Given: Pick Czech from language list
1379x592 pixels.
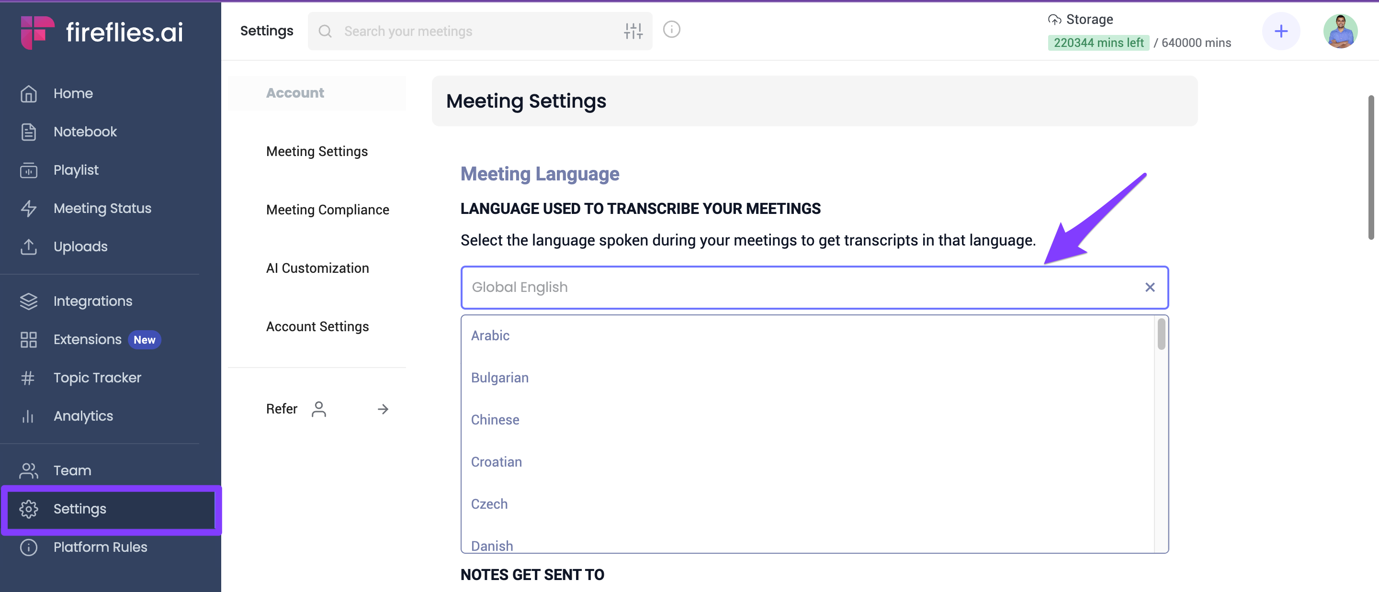Looking at the screenshot, I should pos(489,504).
